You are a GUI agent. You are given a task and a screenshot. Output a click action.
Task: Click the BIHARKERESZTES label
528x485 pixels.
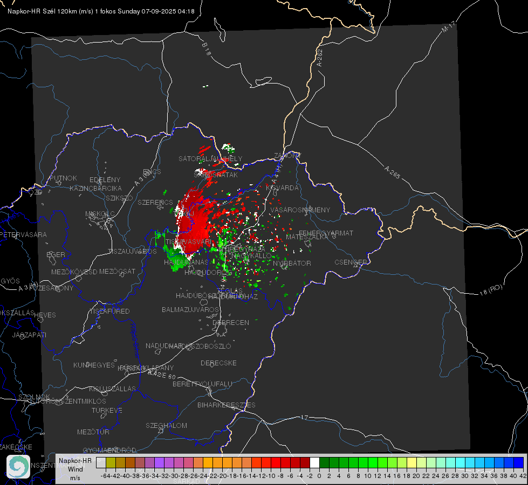227,405
